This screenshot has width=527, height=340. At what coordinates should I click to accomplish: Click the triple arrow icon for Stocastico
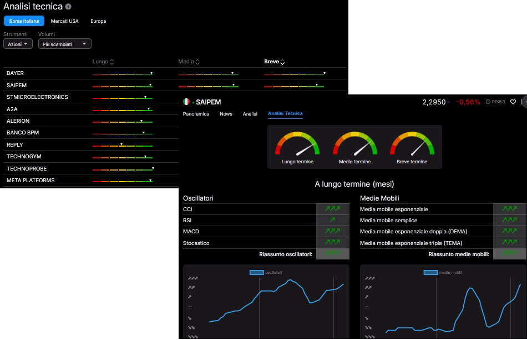332,242
